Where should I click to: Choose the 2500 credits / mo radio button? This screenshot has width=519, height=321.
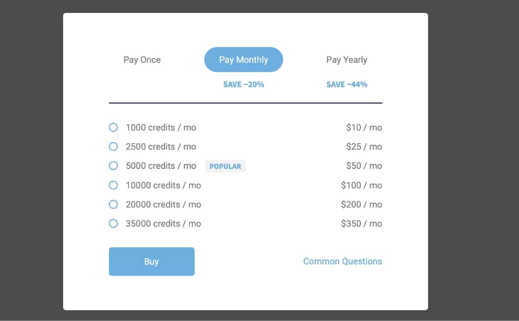click(x=113, y=146)
